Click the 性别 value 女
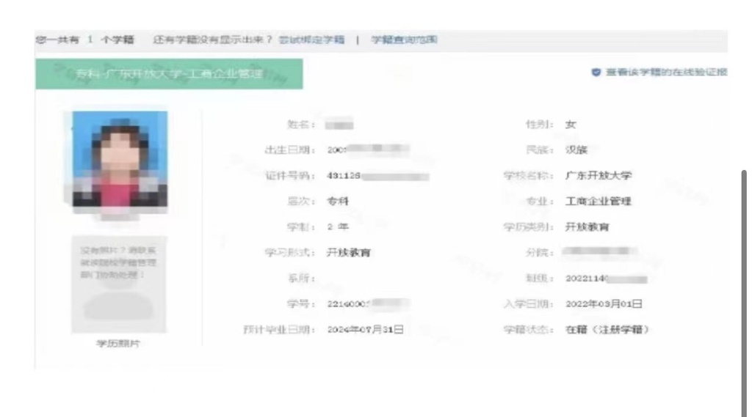 click(x=570, y=125)
